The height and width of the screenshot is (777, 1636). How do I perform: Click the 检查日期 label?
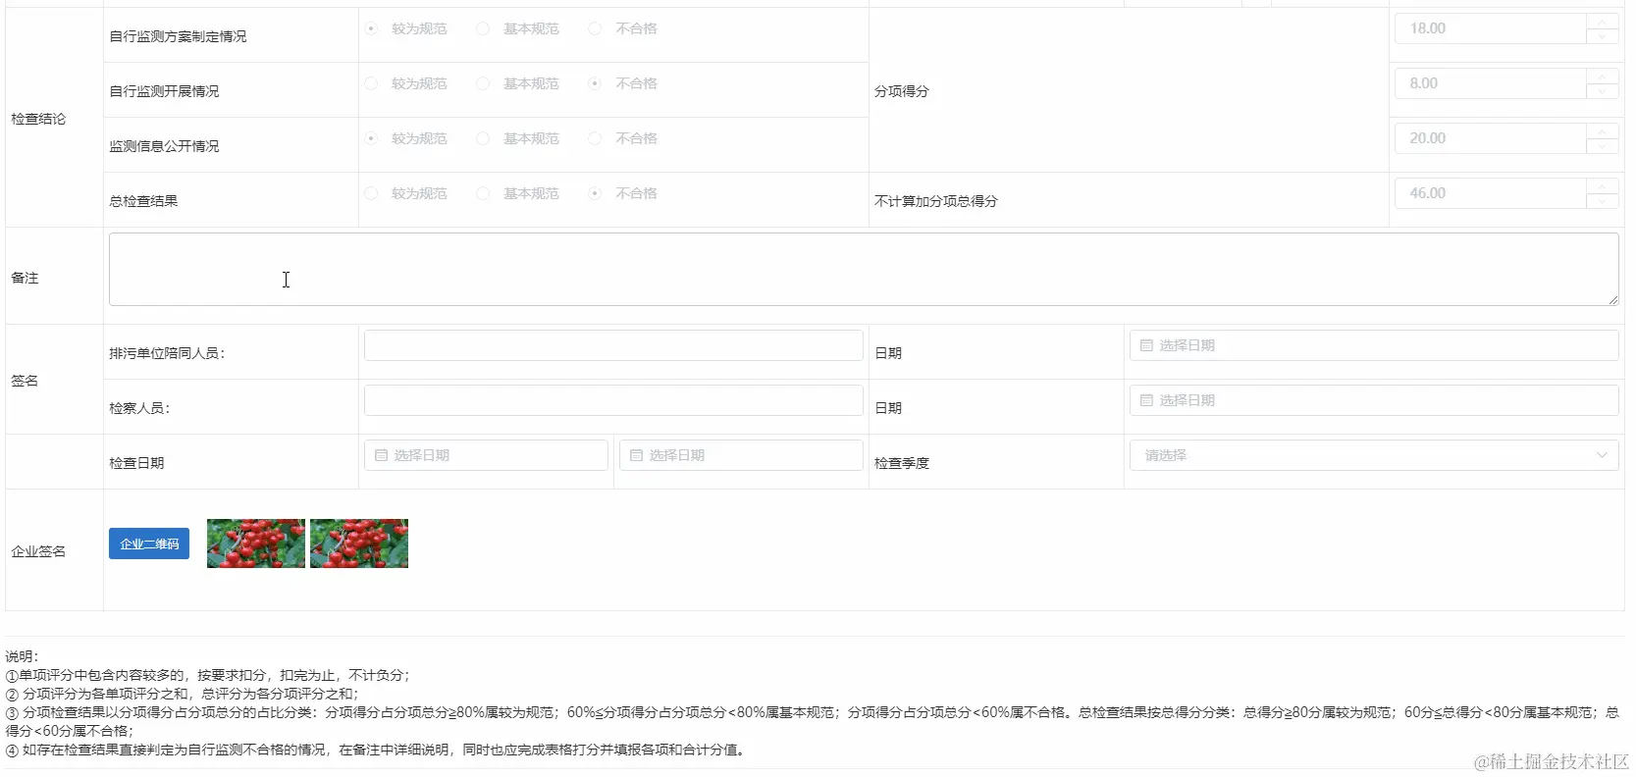[136, 463]
